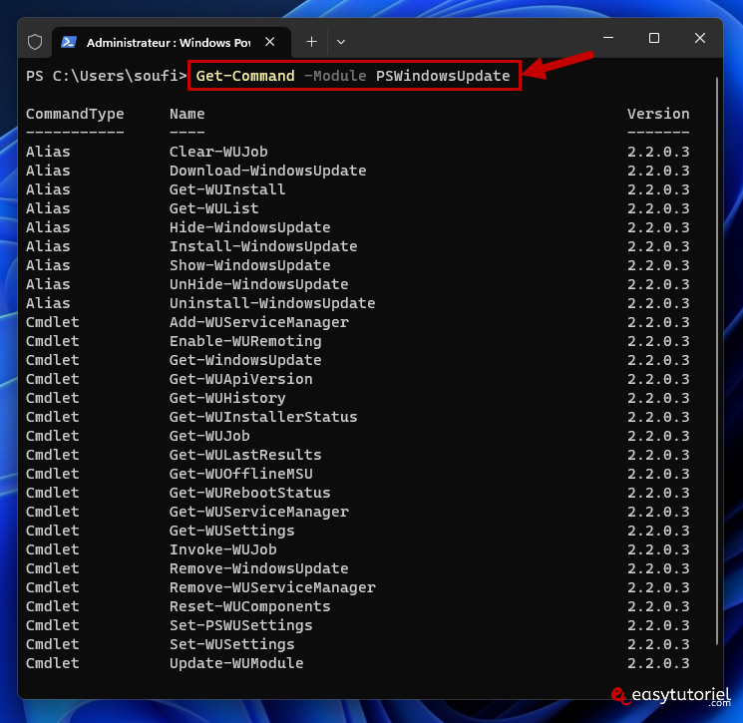Image resolution: width=743 pixels, height=723 pixels.
Task: Maximize the Windows Terminal window
Action: tap(654, 38)
